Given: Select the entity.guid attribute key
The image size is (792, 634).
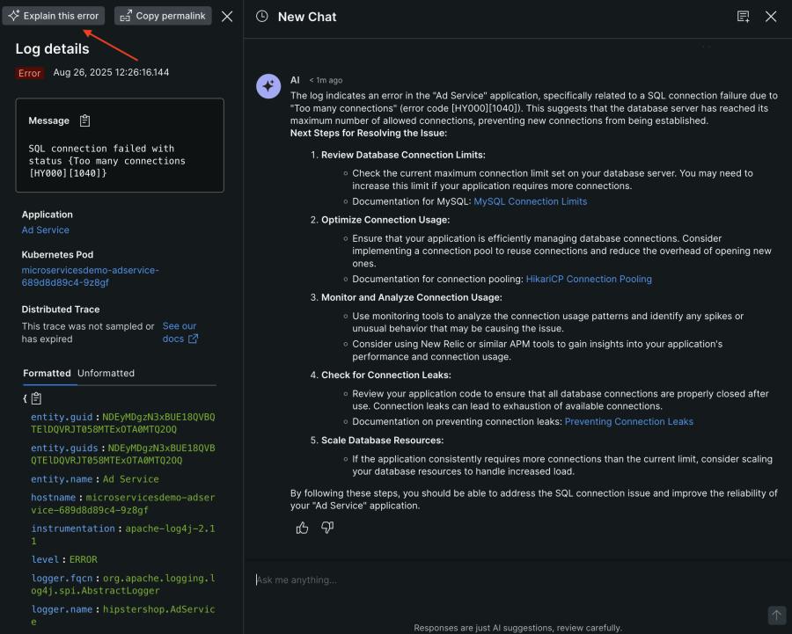Looking at the screenshot, I should tap(62, 417).
